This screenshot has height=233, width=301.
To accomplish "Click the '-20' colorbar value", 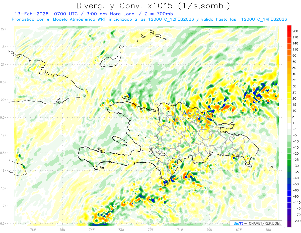I will pyautogui.click(x=295, y=154).
